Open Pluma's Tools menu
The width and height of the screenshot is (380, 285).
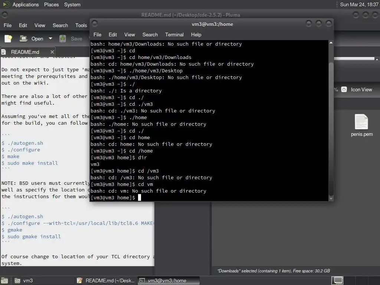(x=81, y=26)
